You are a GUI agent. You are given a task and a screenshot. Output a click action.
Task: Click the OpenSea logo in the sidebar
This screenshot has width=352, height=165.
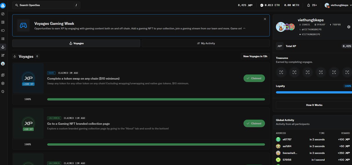(3, 5)
